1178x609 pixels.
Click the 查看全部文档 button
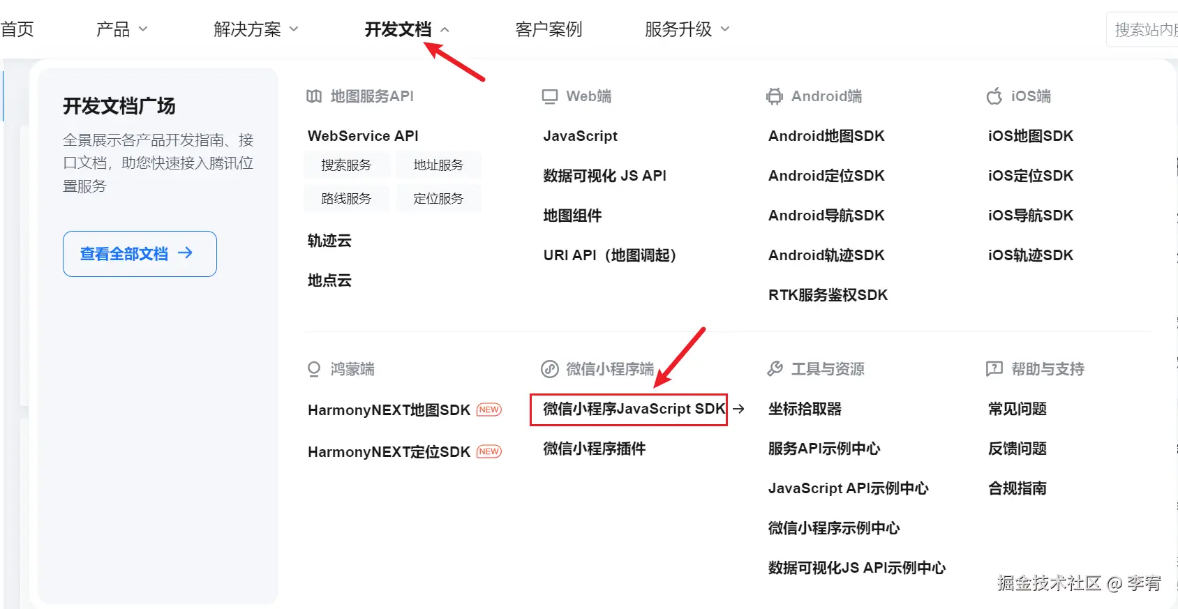(140, 254)
